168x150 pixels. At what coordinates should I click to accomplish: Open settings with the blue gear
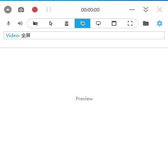point(160,23)
